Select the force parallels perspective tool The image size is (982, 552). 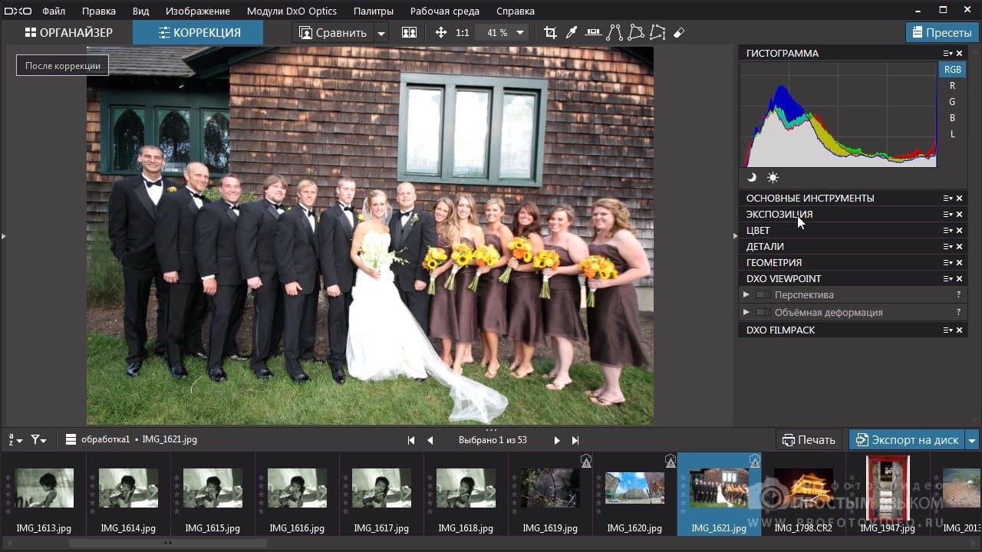[x=615, y=33]
